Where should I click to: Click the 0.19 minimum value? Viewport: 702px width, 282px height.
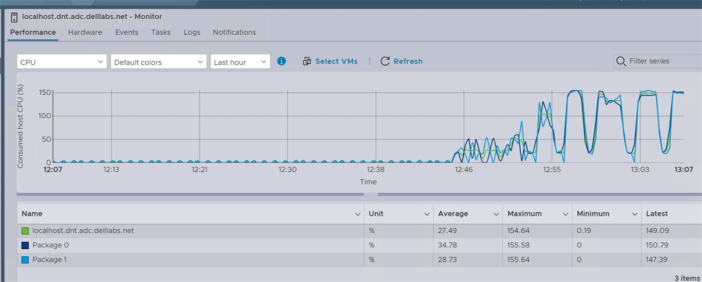coord(584,231)
